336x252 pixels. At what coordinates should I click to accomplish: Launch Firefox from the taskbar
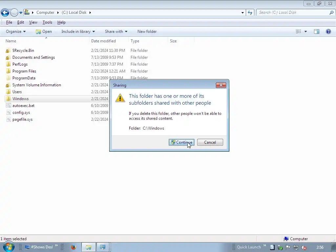pos(73,247)
